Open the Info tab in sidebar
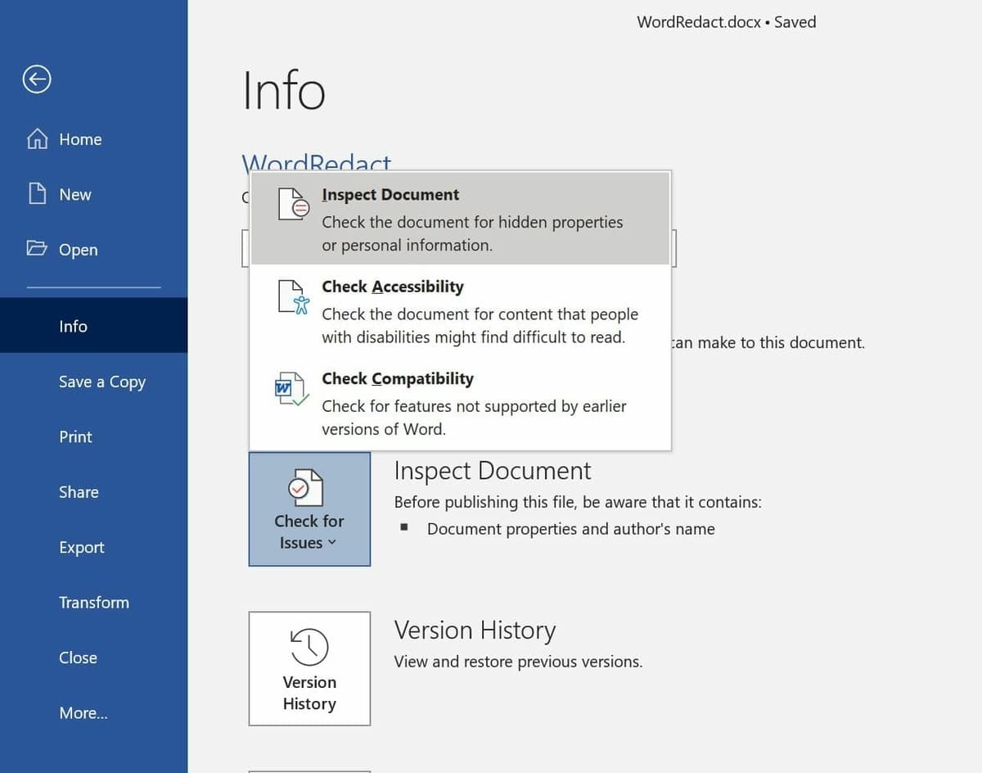This screenshot has height=773, width=982. tap(73, 326)
